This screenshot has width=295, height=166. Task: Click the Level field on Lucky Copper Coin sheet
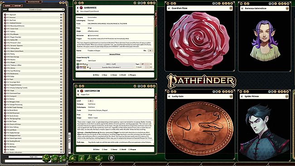[x=91, y=101]
